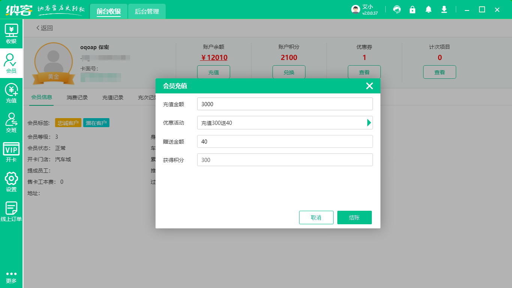Open the 交班 shift handover icon
Screen dimensions: 512x288
(11, 123)
